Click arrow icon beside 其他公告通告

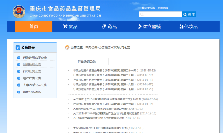19,92
